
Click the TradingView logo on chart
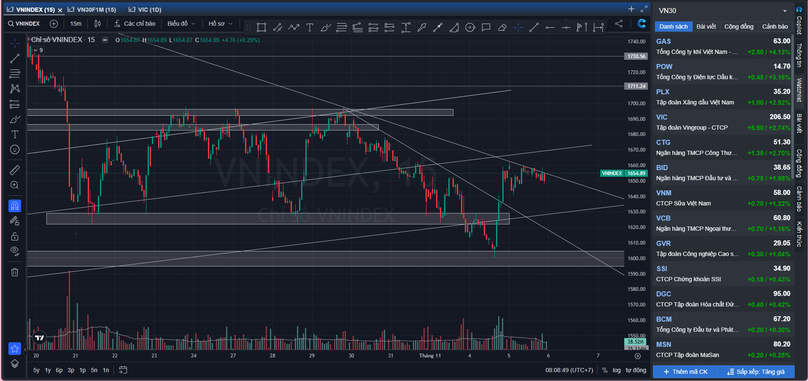pos(39,338)
